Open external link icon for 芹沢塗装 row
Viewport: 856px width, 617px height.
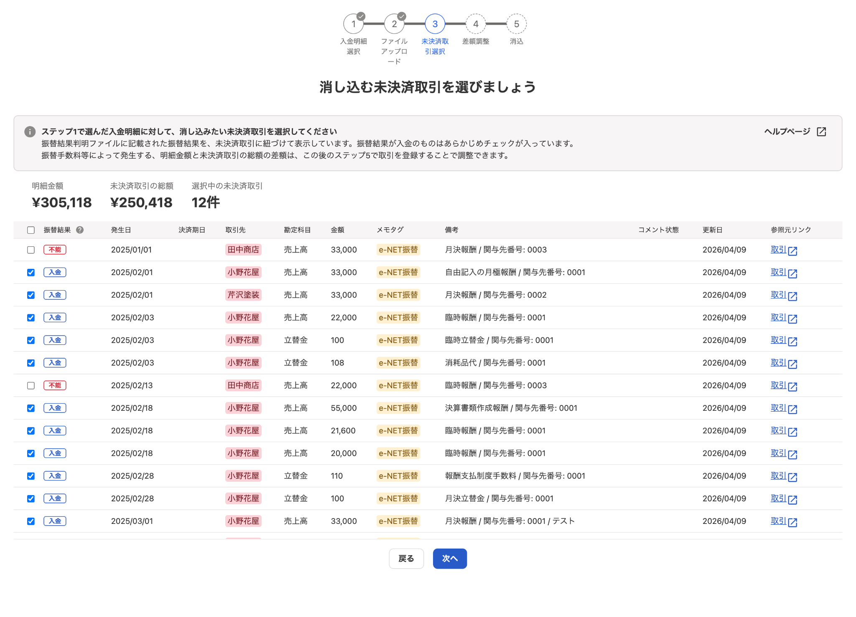792,296
